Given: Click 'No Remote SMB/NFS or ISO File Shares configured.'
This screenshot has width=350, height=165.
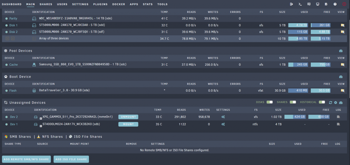Looking at the screenshot, I should (175, 150).
